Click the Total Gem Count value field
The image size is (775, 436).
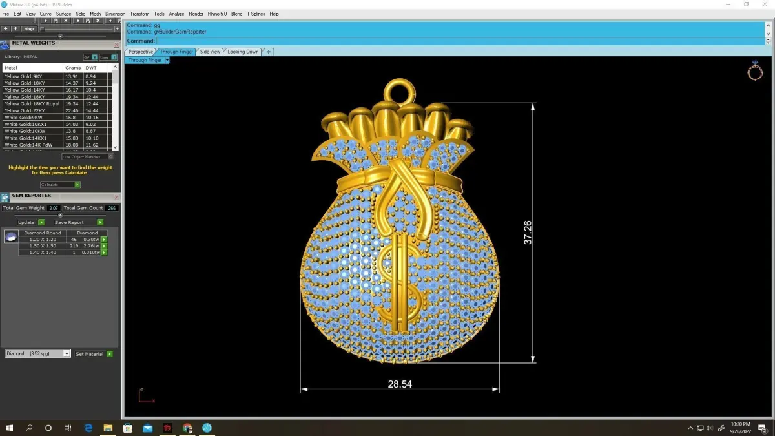pyautogui.click(x=112, y=208)
